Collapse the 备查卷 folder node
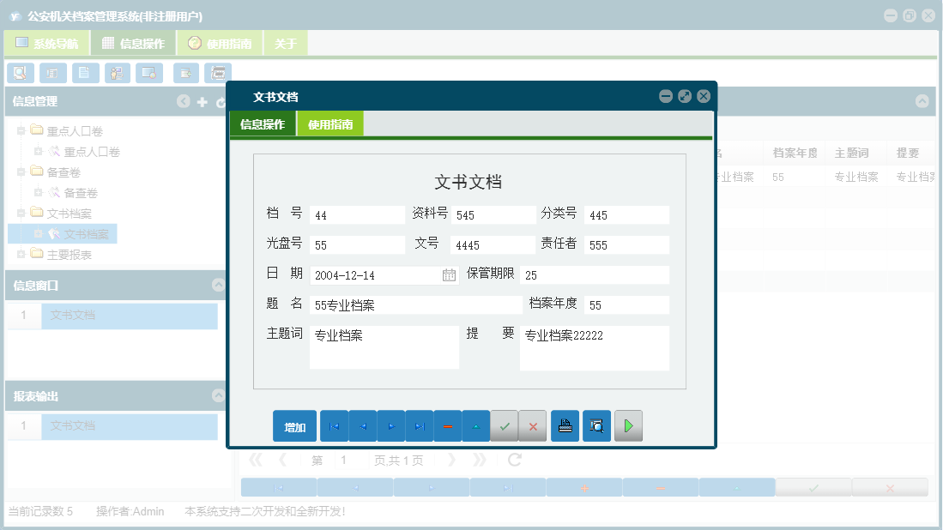The height and width of the screenshot is (530, 943). 21,172
